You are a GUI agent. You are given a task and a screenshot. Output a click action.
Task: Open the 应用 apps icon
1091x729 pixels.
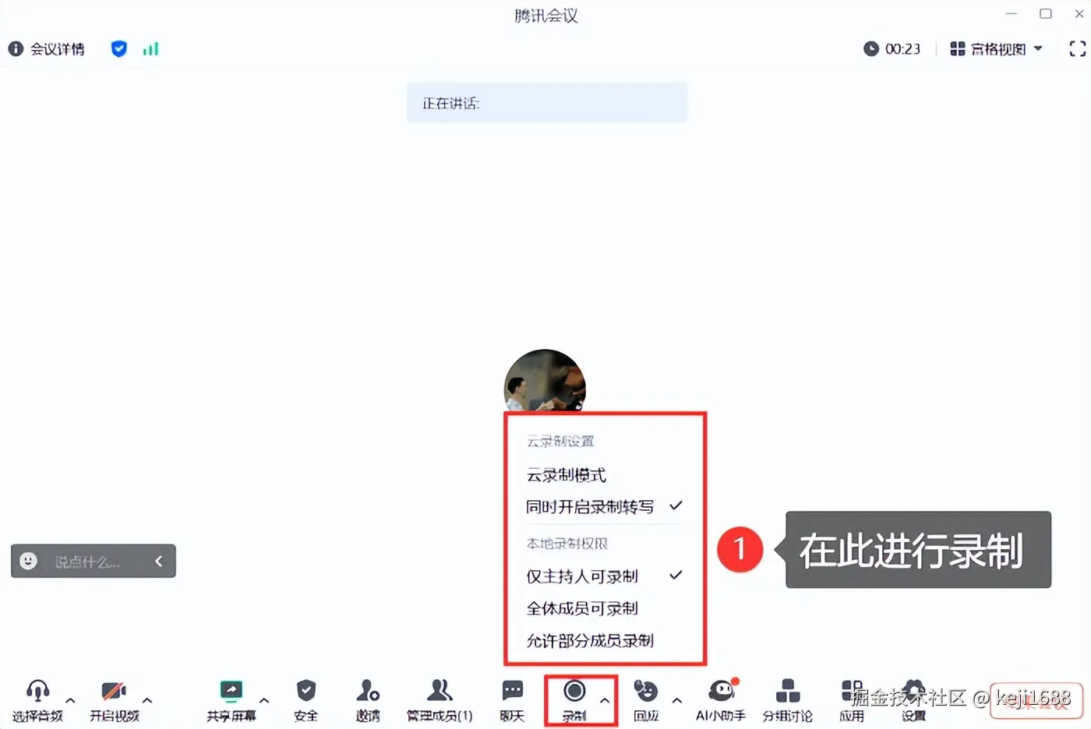coord(852,690)
